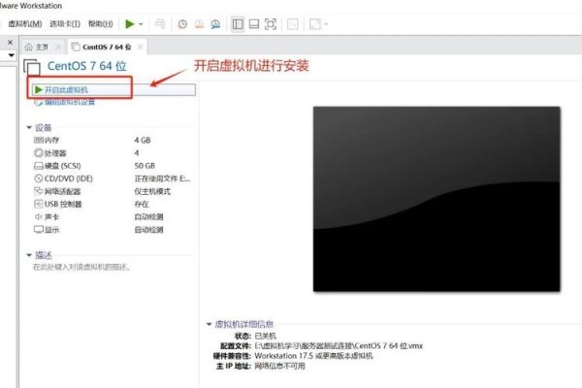Click the 50 GB disk value
The width and height of the screenshot is (582, 388).
pos(145,166)
